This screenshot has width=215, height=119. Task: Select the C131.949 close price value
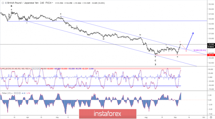point(86,3)
